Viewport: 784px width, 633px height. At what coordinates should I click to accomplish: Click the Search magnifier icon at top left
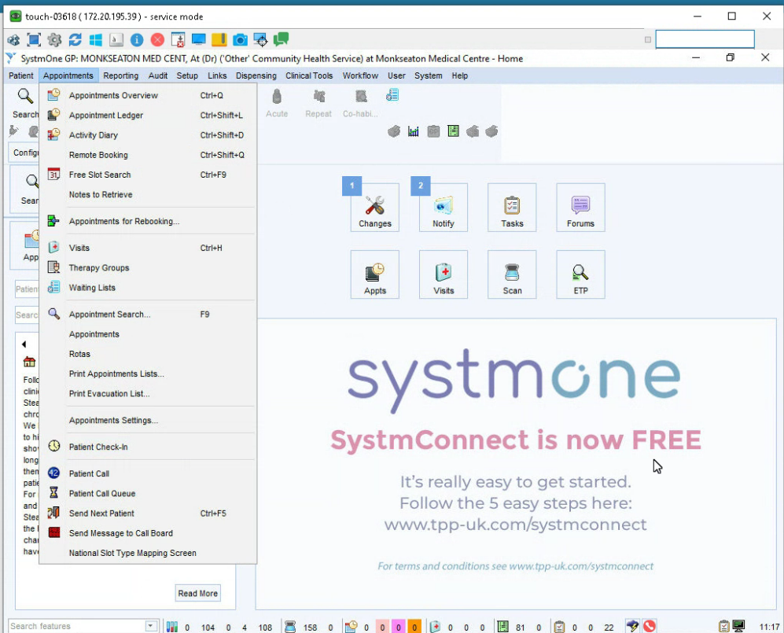click(x=25, y=97)
